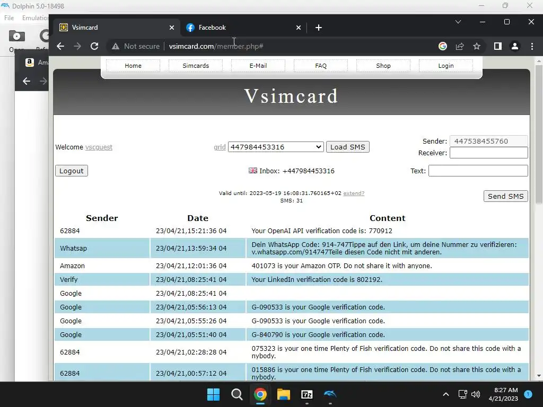Open the Shop menu item
Image resolution: width=543 pixels, height=407 pixels.
click(383, 65)
